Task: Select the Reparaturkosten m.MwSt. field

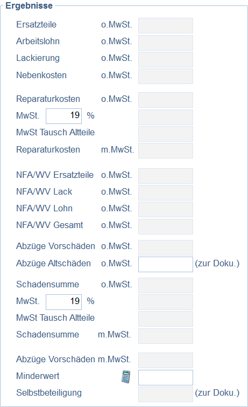Action: click(166, 150)
